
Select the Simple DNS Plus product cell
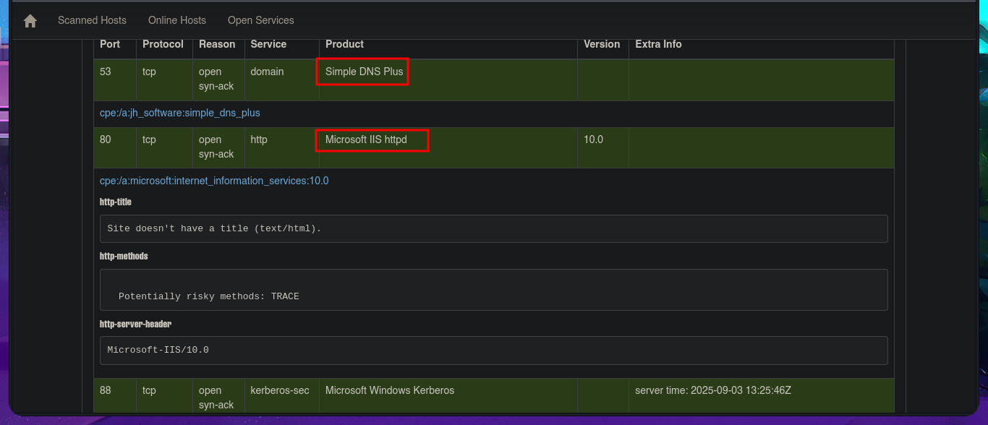[x=364, y=72]
